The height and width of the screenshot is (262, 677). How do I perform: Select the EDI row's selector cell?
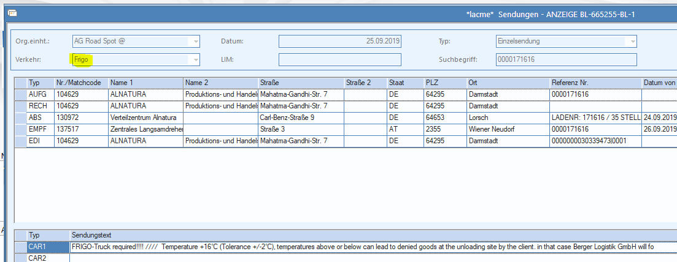click(x=21, y=141)
